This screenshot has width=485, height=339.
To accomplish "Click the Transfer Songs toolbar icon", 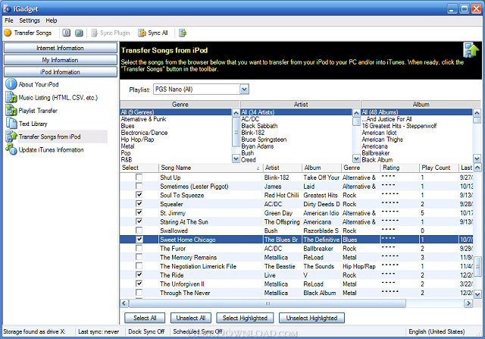I will point(8,33).
